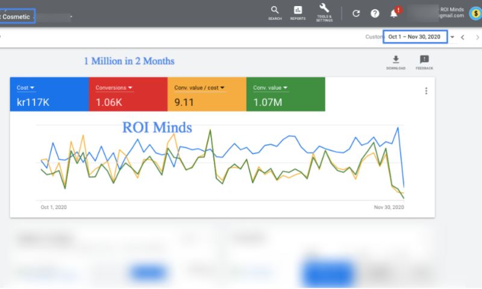Expand the Conv. value / cost dropdown
The height and width of the screenshot is (289, 482).
[x=222, y=88]
